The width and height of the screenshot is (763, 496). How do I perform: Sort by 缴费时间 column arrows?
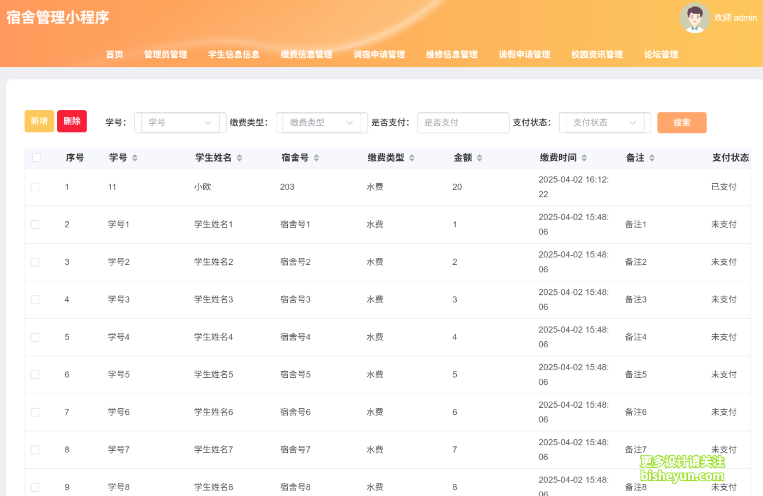point(584,158)
